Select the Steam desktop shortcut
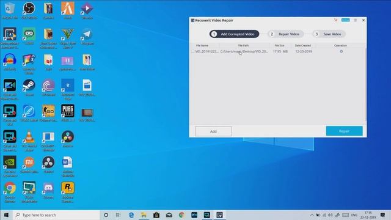Screen dimensions: 391x220 [29, 88]
